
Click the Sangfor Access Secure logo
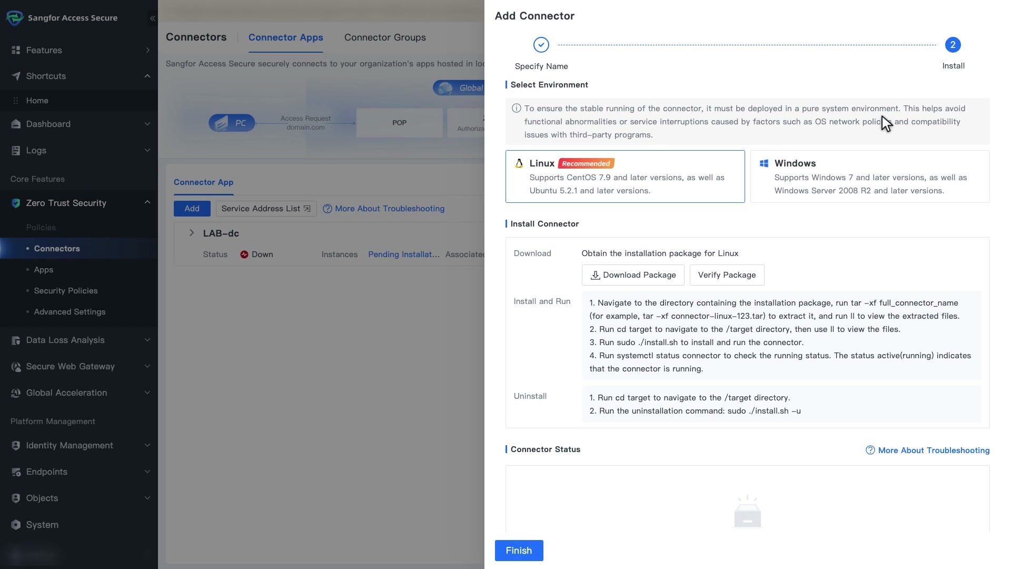pyautogui.click(x=15, y=18)
